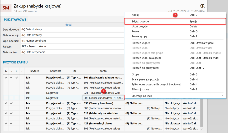Toggle G checkmark in row 429 Inne usługi obce
The height and width of the screenshot is (133, 228).
tap(6, 124)
